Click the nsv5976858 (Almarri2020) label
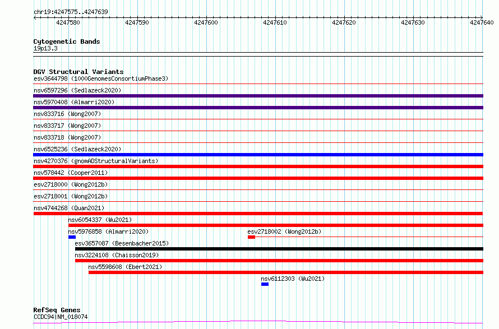The width and height of the screenshot is (499, 329). tap(108, 231)
